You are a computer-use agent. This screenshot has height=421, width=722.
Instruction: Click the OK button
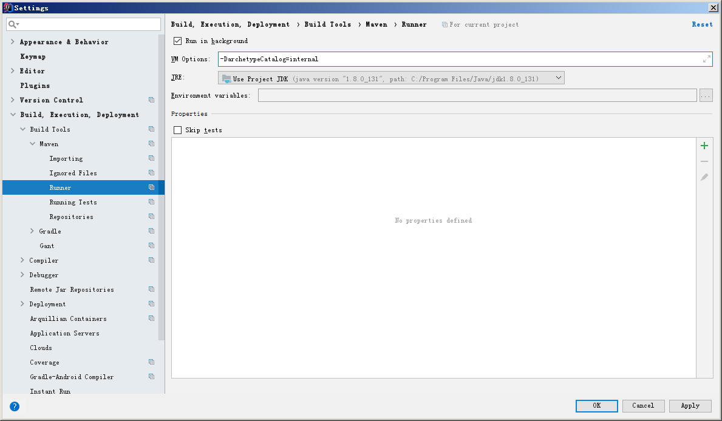click(597, 406)
